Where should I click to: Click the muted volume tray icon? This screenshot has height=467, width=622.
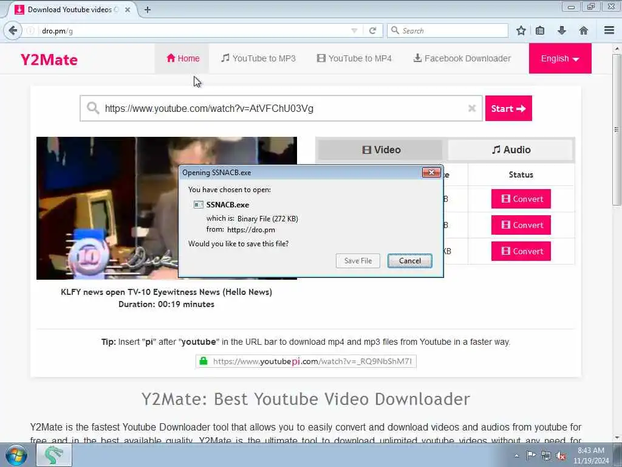pos(561,456)
